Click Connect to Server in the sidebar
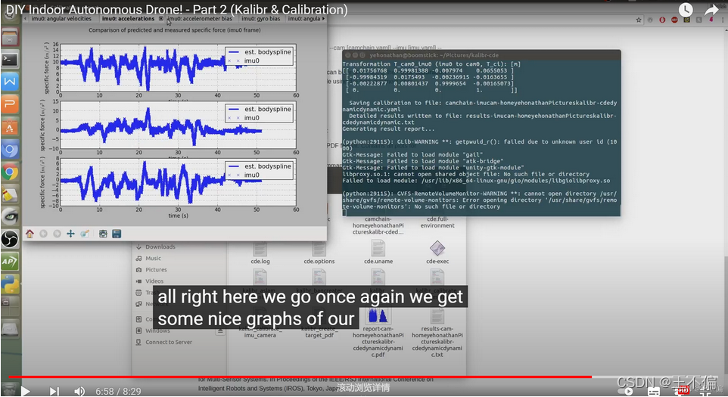The width and height of the screenshot is (728, 397). click(x=169, y=342)
